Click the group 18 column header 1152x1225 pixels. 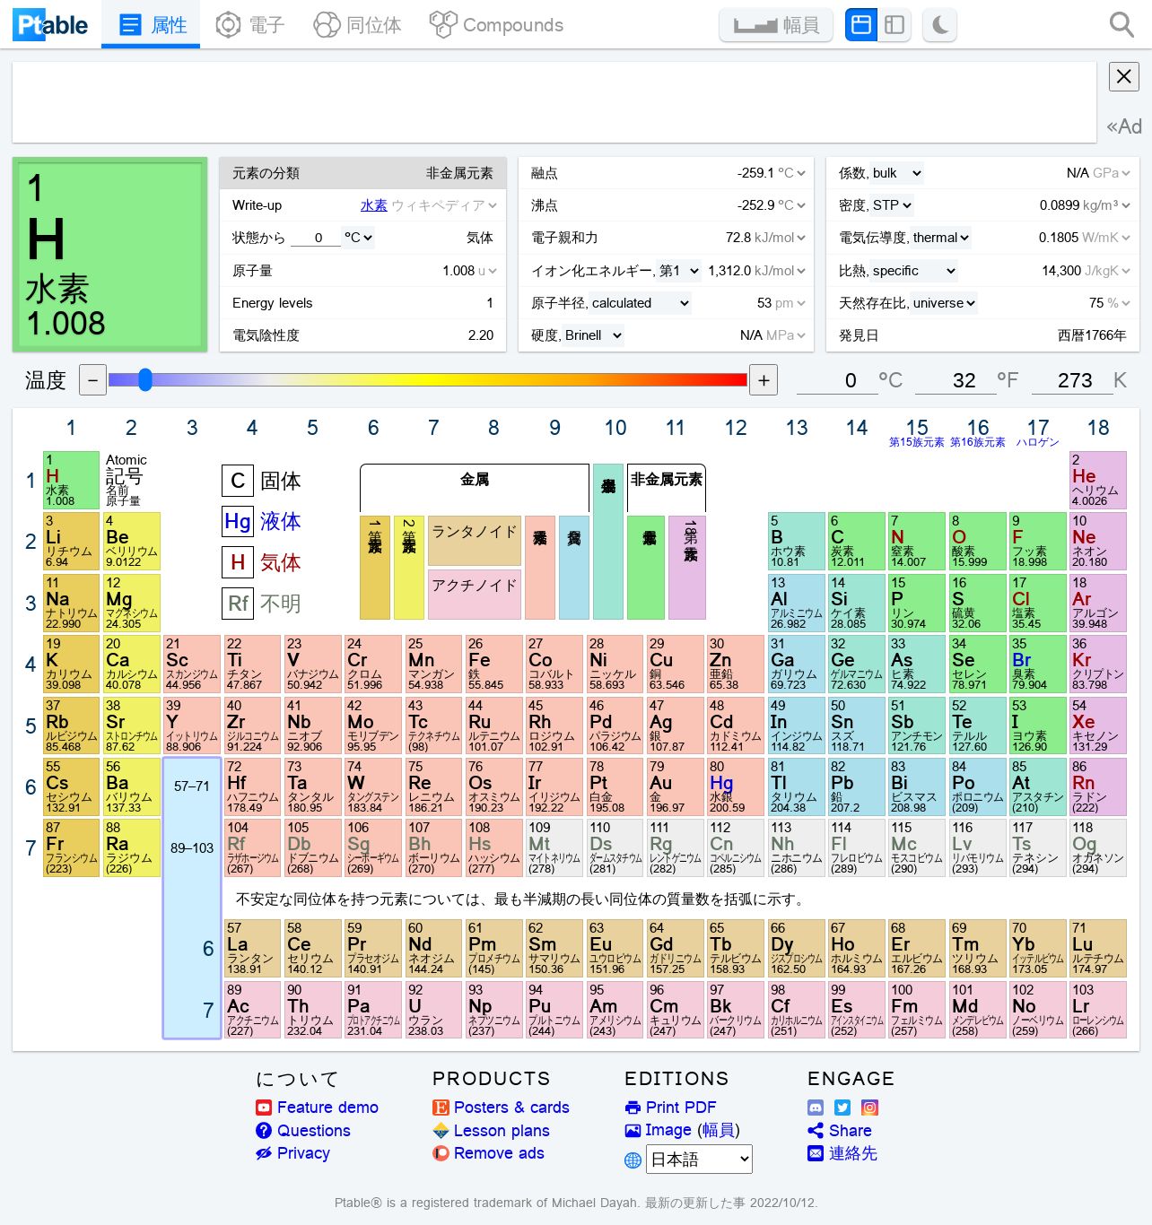click(1098, 428)
